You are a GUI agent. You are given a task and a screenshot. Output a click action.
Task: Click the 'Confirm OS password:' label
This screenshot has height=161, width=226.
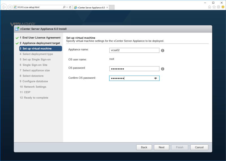(82, 78)
